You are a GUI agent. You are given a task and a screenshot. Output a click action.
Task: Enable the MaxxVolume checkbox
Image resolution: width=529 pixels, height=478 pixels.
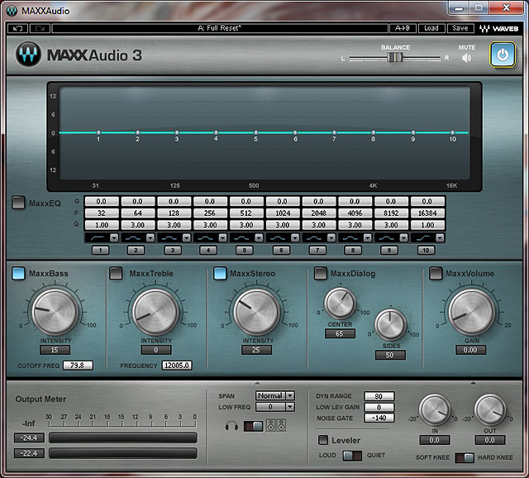436,274
